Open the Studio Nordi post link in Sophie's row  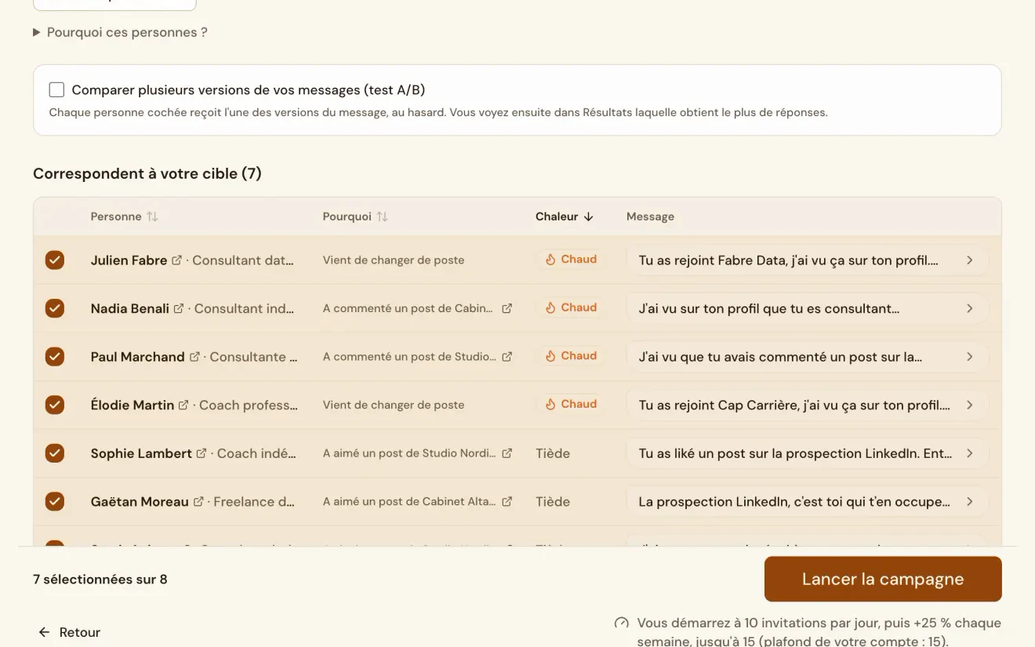coord(507,453)
